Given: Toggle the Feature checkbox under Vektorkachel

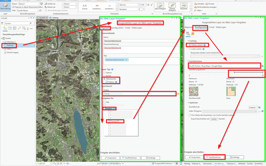Looking at the screenshot, I should coord(107,82).
